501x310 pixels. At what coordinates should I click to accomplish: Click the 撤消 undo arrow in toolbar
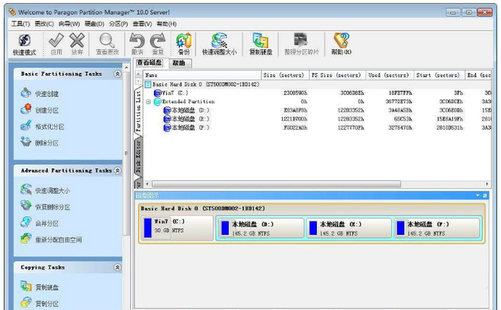[137, 44]
